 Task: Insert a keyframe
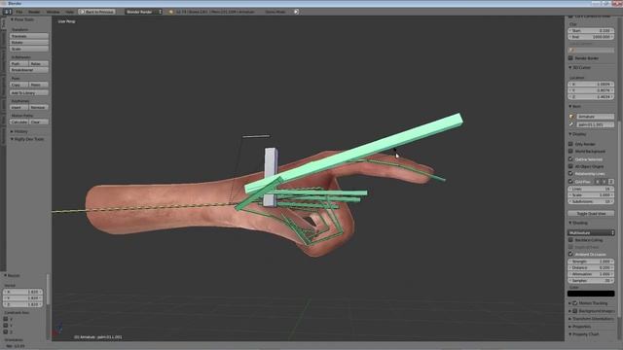tap(19, 108)
